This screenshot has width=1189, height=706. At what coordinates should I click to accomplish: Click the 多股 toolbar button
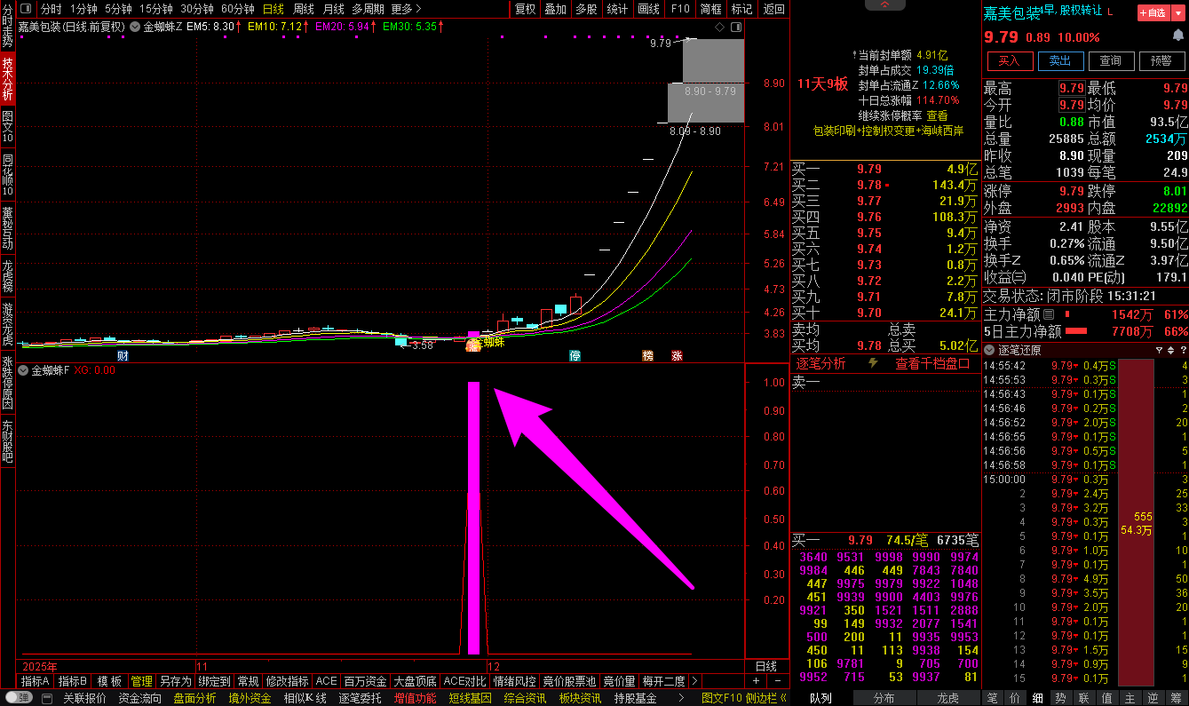pyautogui.click(x=586, y=9)
